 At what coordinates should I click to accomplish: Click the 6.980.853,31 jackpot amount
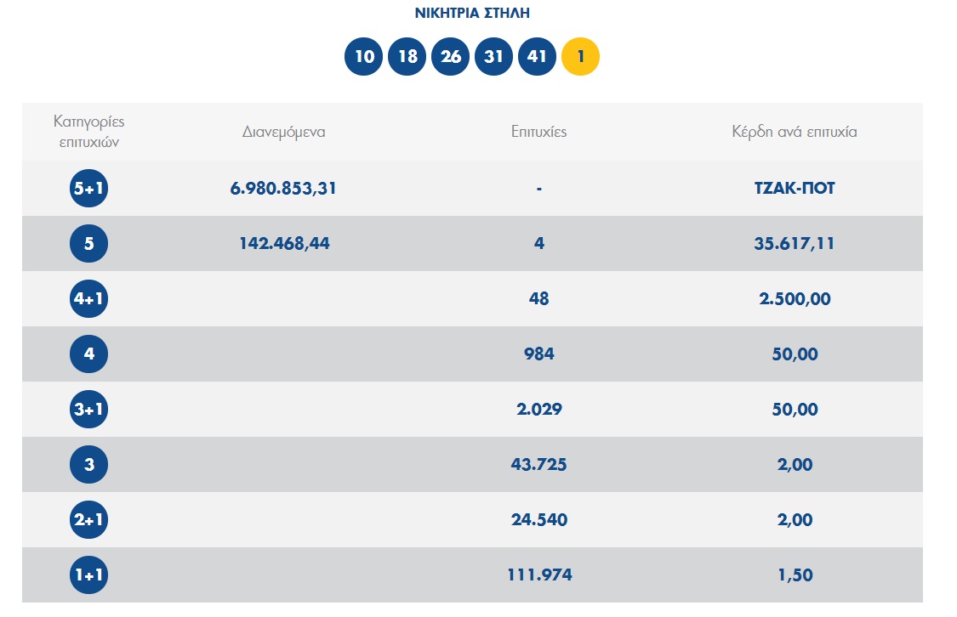pyautogui.click(x=283, y=189)
